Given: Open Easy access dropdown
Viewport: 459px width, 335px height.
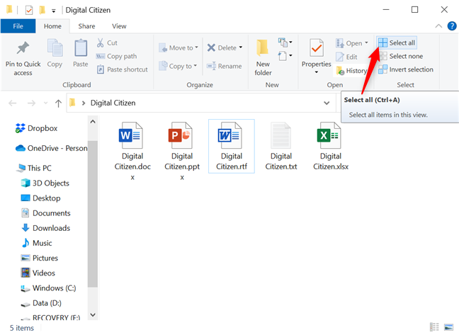Looking at the screenshot, I should coord(285,55).
